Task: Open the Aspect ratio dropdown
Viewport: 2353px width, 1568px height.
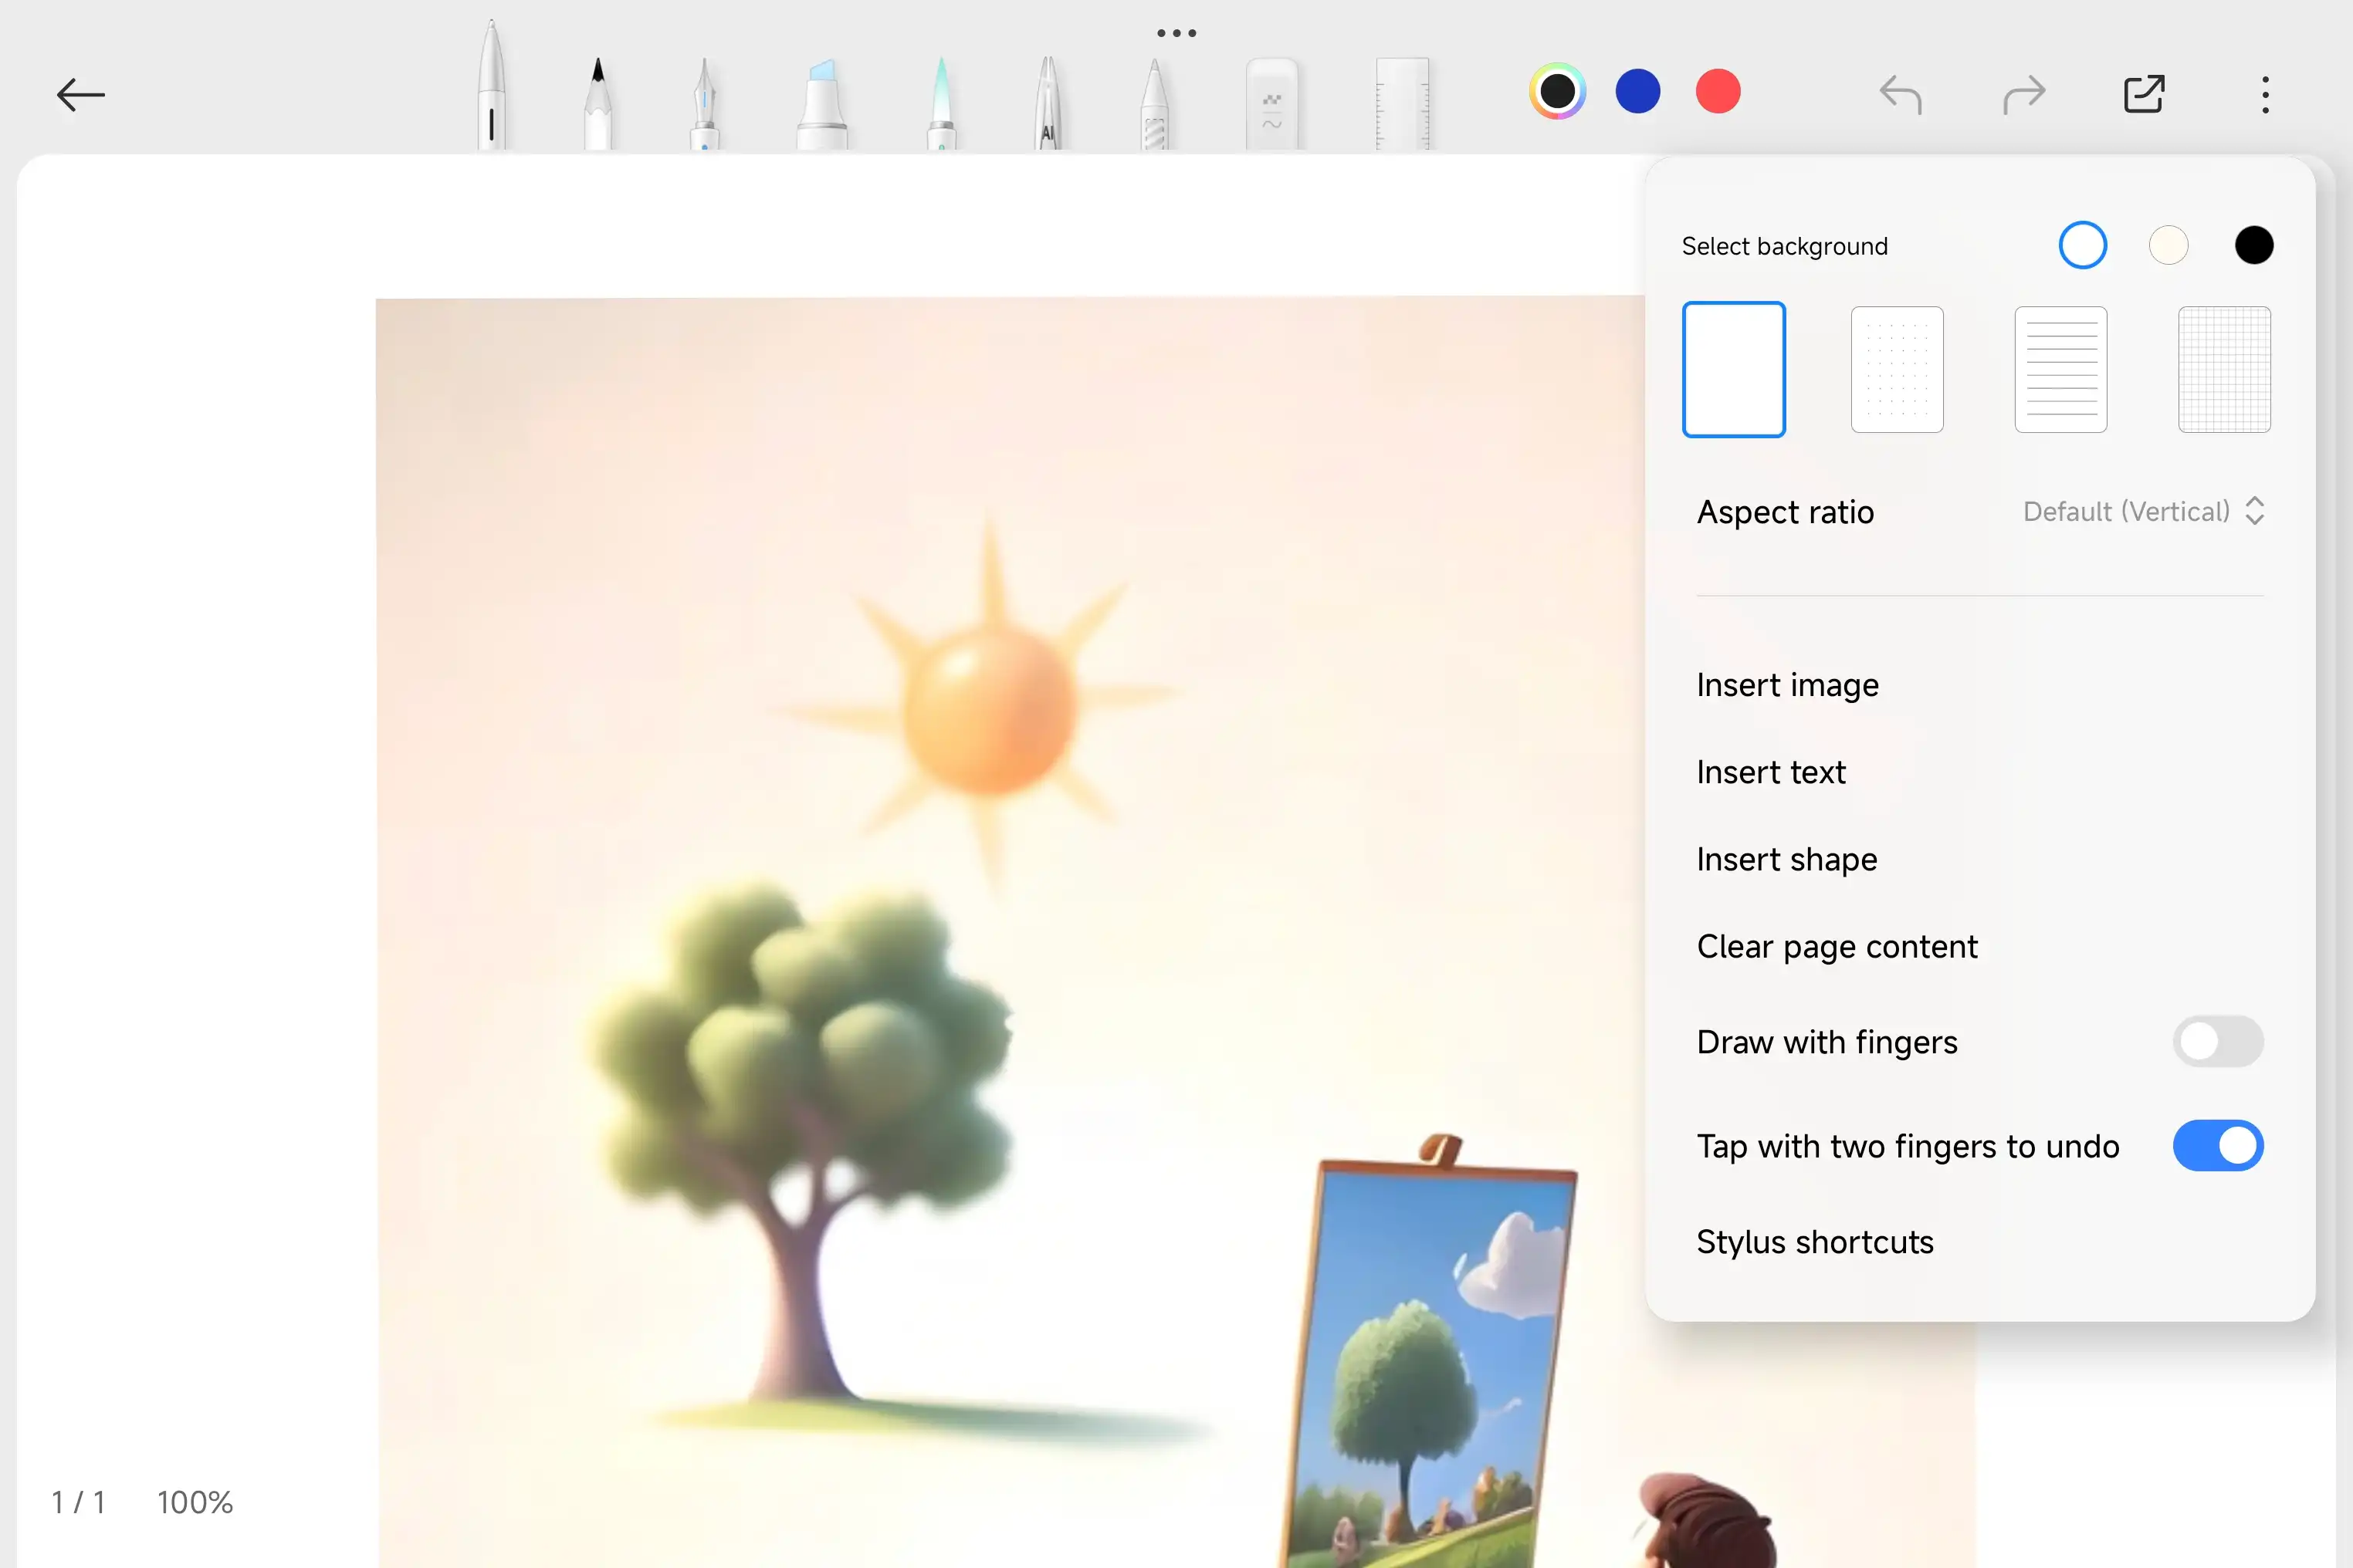Action: [2142, 511]
